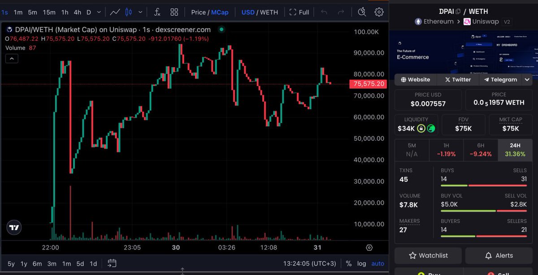This screenshot has height=275, width=538.
Task: Switch chart to Price mode
Action: (x=198, y=12)
